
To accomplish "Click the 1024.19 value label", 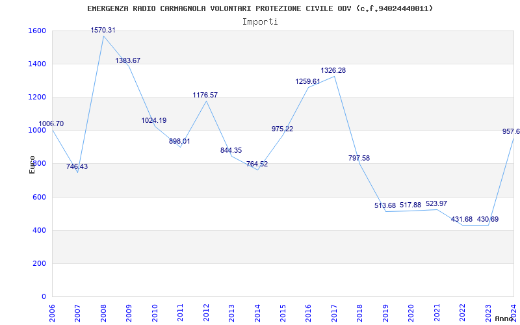I will pyautogui.click(x=154, y=120).
